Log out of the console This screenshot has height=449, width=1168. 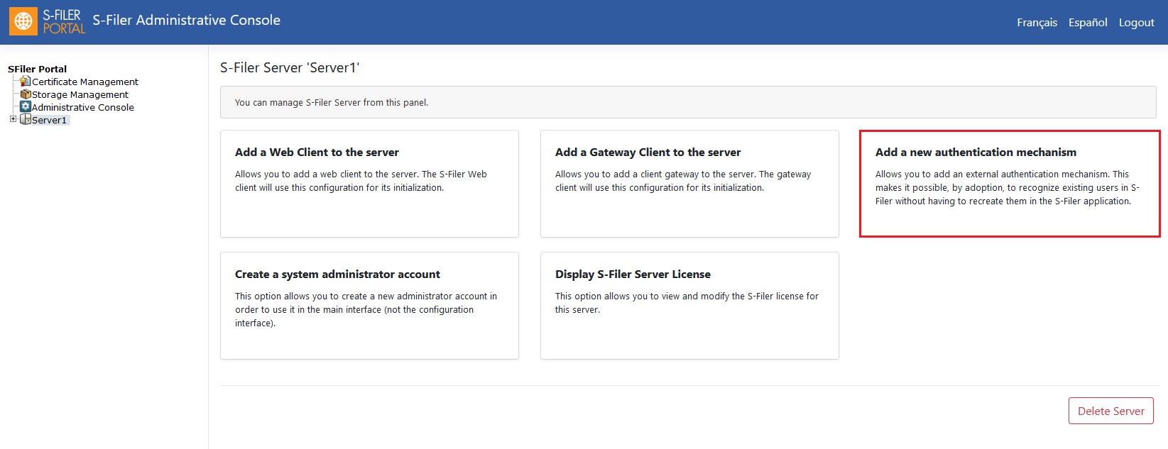click(1136, 23)
